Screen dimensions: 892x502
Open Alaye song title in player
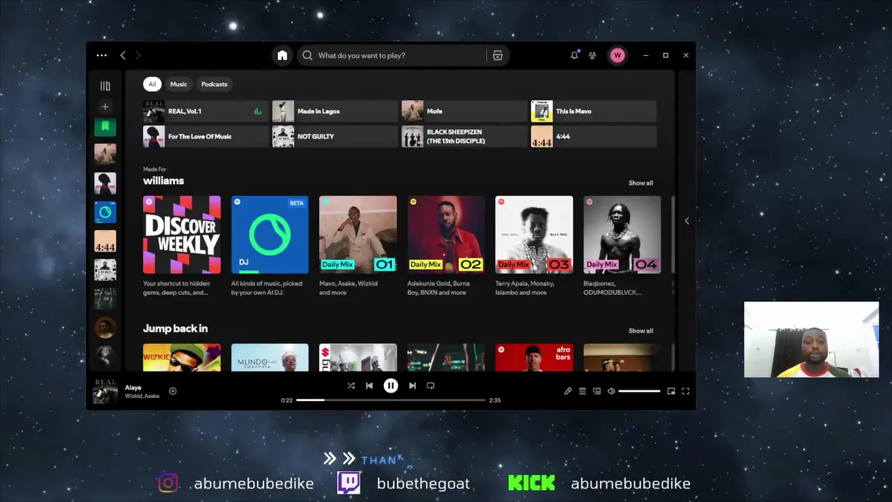[133, 388]
